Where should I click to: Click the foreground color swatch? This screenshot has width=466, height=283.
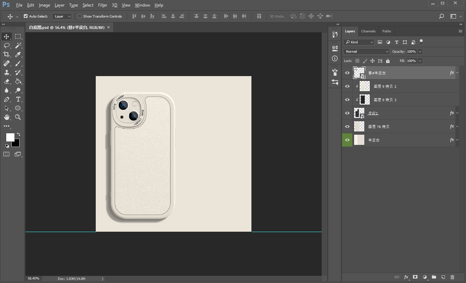(10, 137)
